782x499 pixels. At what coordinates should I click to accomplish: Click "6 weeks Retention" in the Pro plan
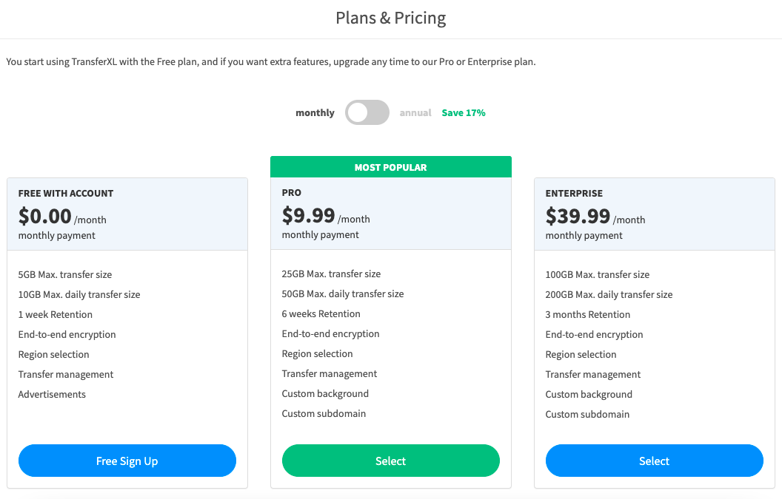321,313
